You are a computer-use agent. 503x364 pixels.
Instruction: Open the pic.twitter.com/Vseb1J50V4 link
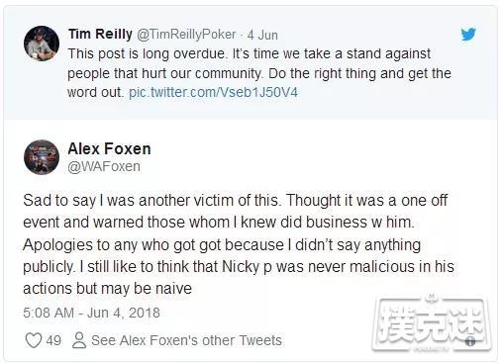point(213,92)
